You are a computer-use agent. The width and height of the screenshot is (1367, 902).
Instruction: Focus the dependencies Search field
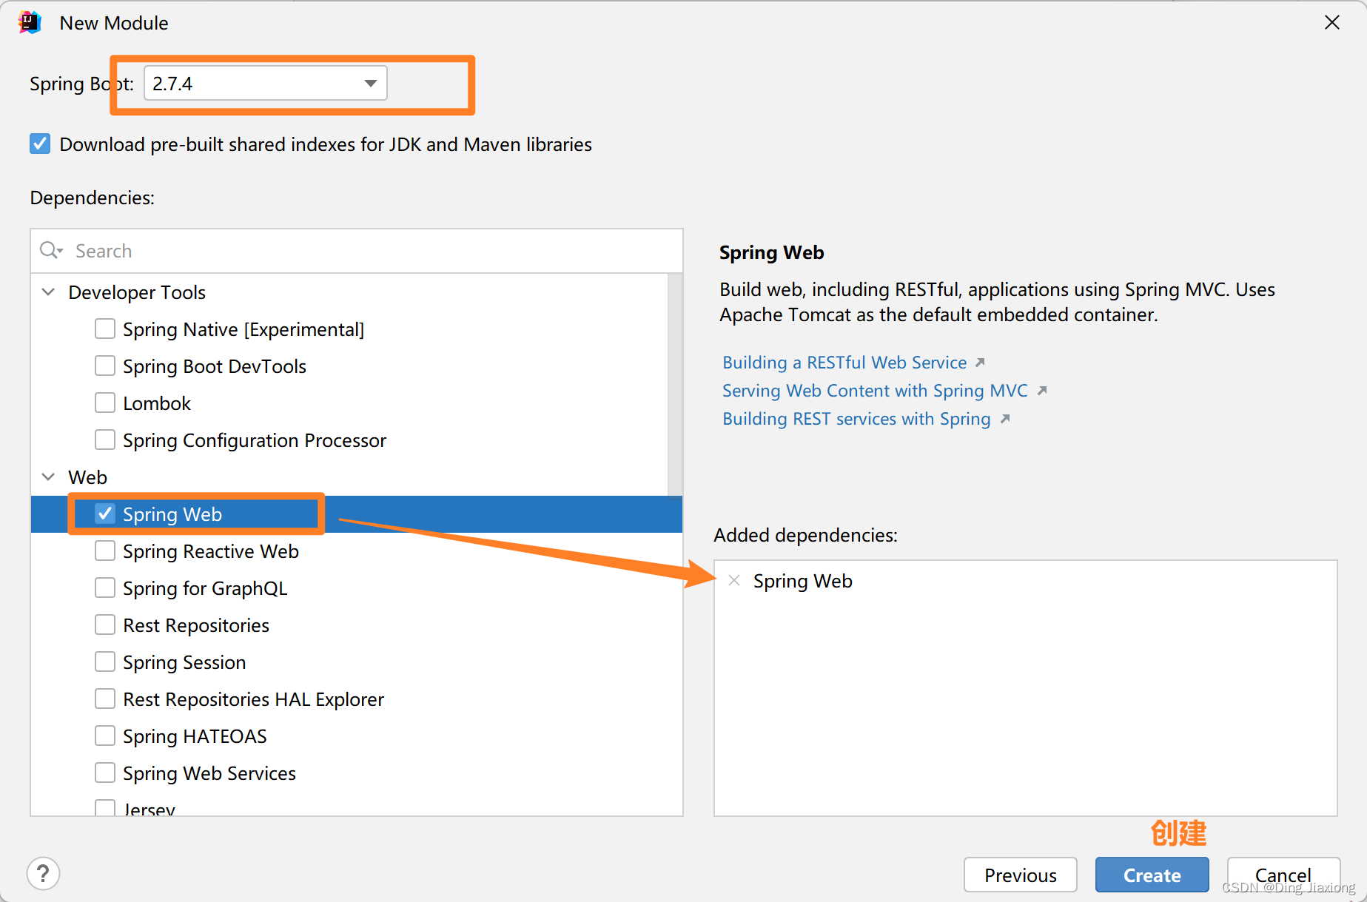pyautogui.click(x=357, y=251)
